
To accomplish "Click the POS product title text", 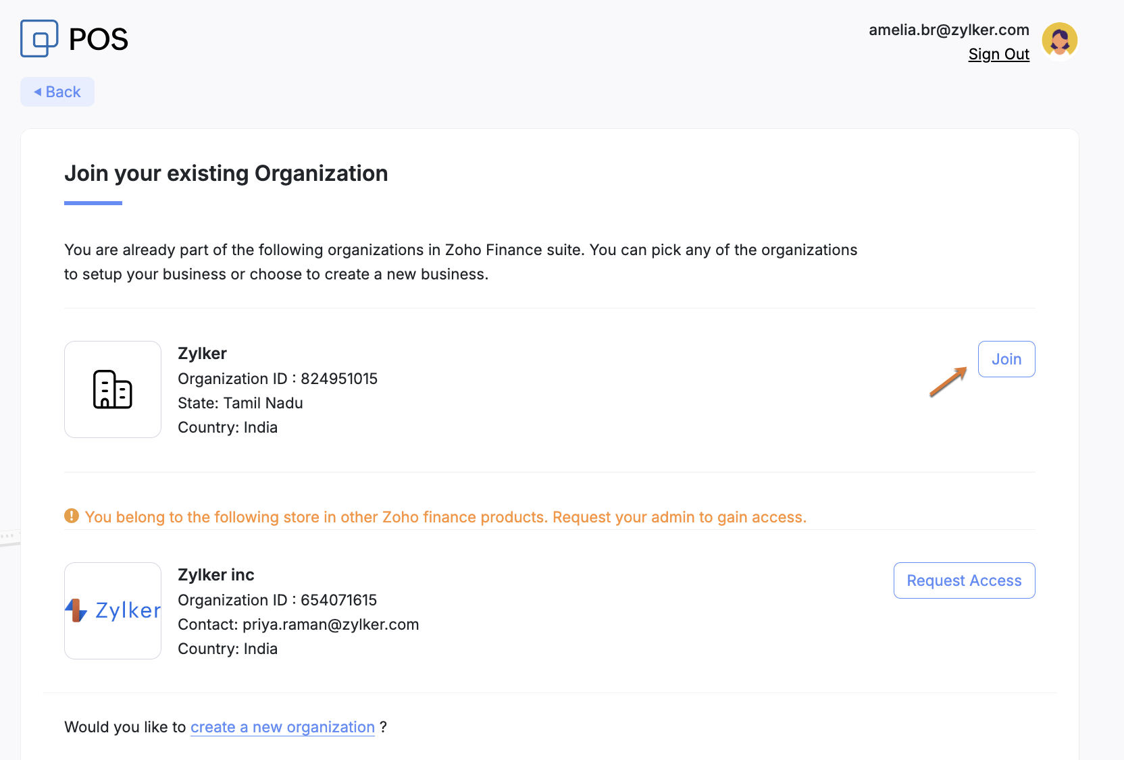I will click(99, 39).
